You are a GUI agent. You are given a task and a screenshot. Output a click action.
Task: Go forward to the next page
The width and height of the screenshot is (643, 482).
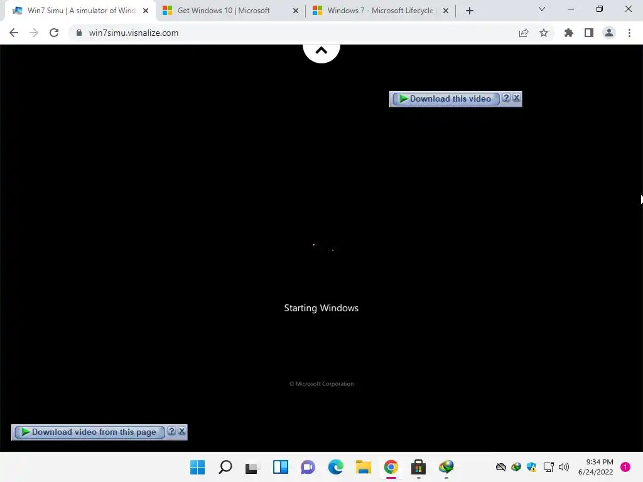click(34, 33)
